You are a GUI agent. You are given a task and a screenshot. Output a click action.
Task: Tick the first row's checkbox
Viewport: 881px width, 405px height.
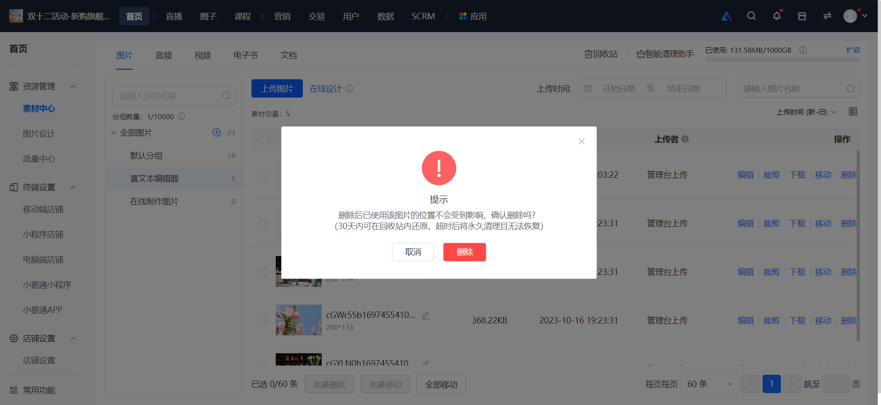(263, 175)
